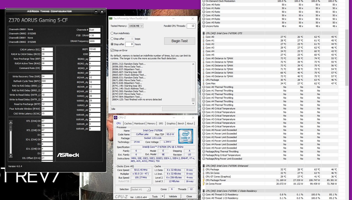Click the Tools button in CPU-Z

pyautogui.click(x=155, y=196)
